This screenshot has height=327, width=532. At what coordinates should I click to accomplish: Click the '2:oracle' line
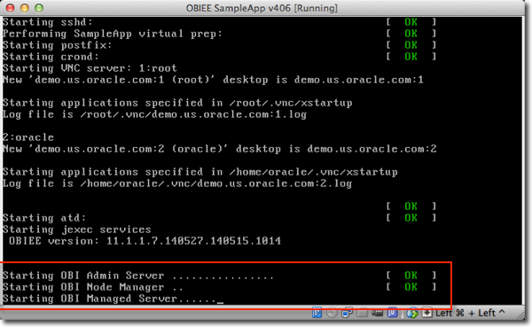pos(28,137)
